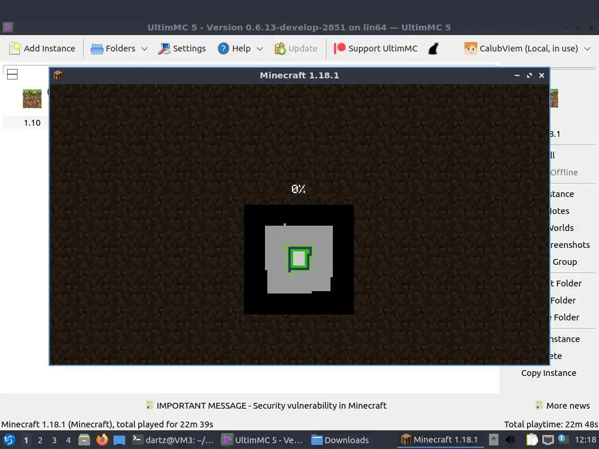Click the 12:18 clock in taskbar
Image resolution: width=599 pixels, height=449 pixels.
(586, 440)
